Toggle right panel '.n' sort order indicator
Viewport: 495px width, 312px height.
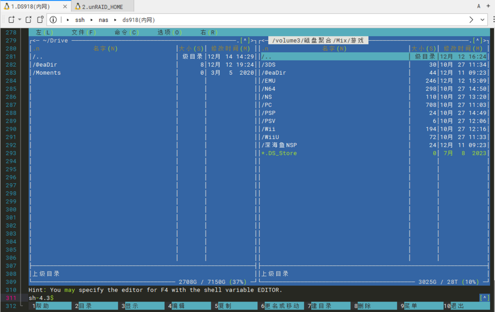pos(265,49)
